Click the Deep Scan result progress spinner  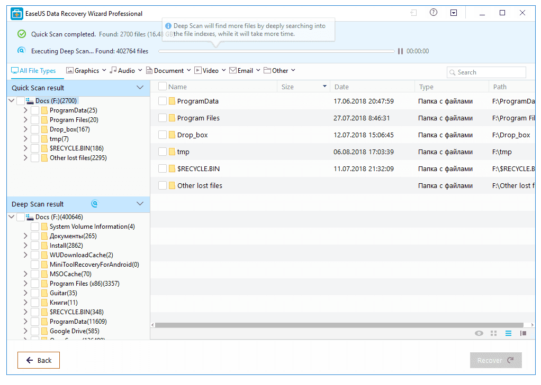click(x=95, y=203)
